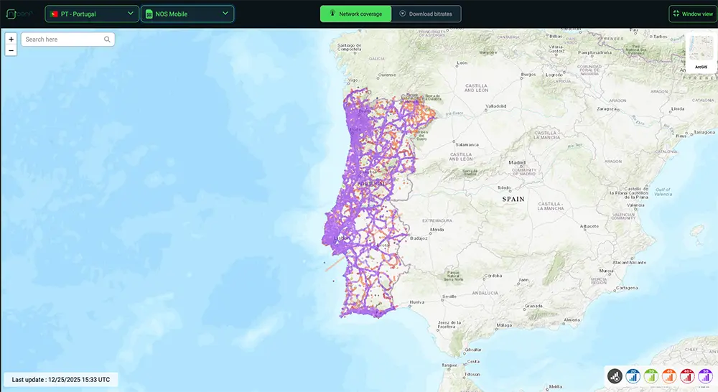
Task: Click the collapse icon on Window view
Action: [676, 14]
